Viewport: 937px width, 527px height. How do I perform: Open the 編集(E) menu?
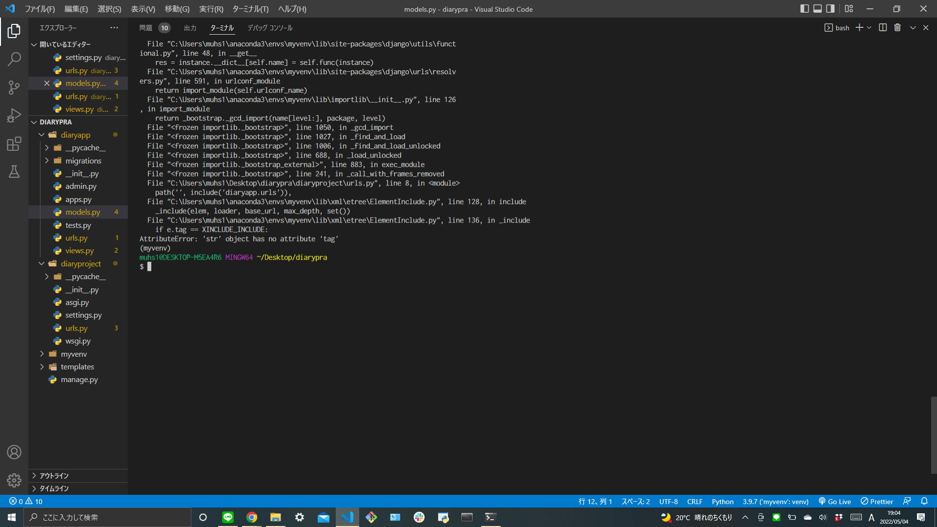pos(76,9)
